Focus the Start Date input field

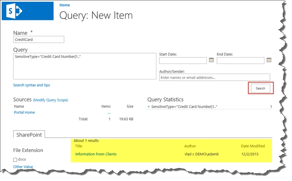[183, 60]
